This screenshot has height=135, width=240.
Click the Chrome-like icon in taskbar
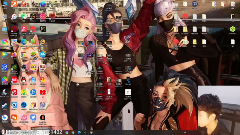[73, 133]
